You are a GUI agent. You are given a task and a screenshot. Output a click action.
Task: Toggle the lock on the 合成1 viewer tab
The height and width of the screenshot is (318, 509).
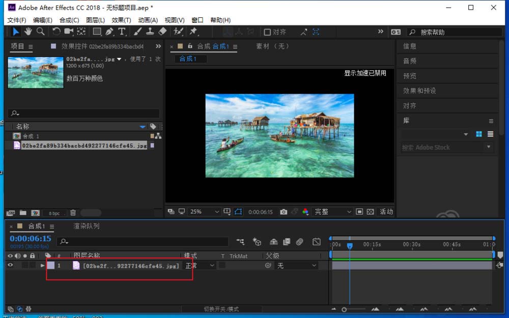tap(190, 46)
